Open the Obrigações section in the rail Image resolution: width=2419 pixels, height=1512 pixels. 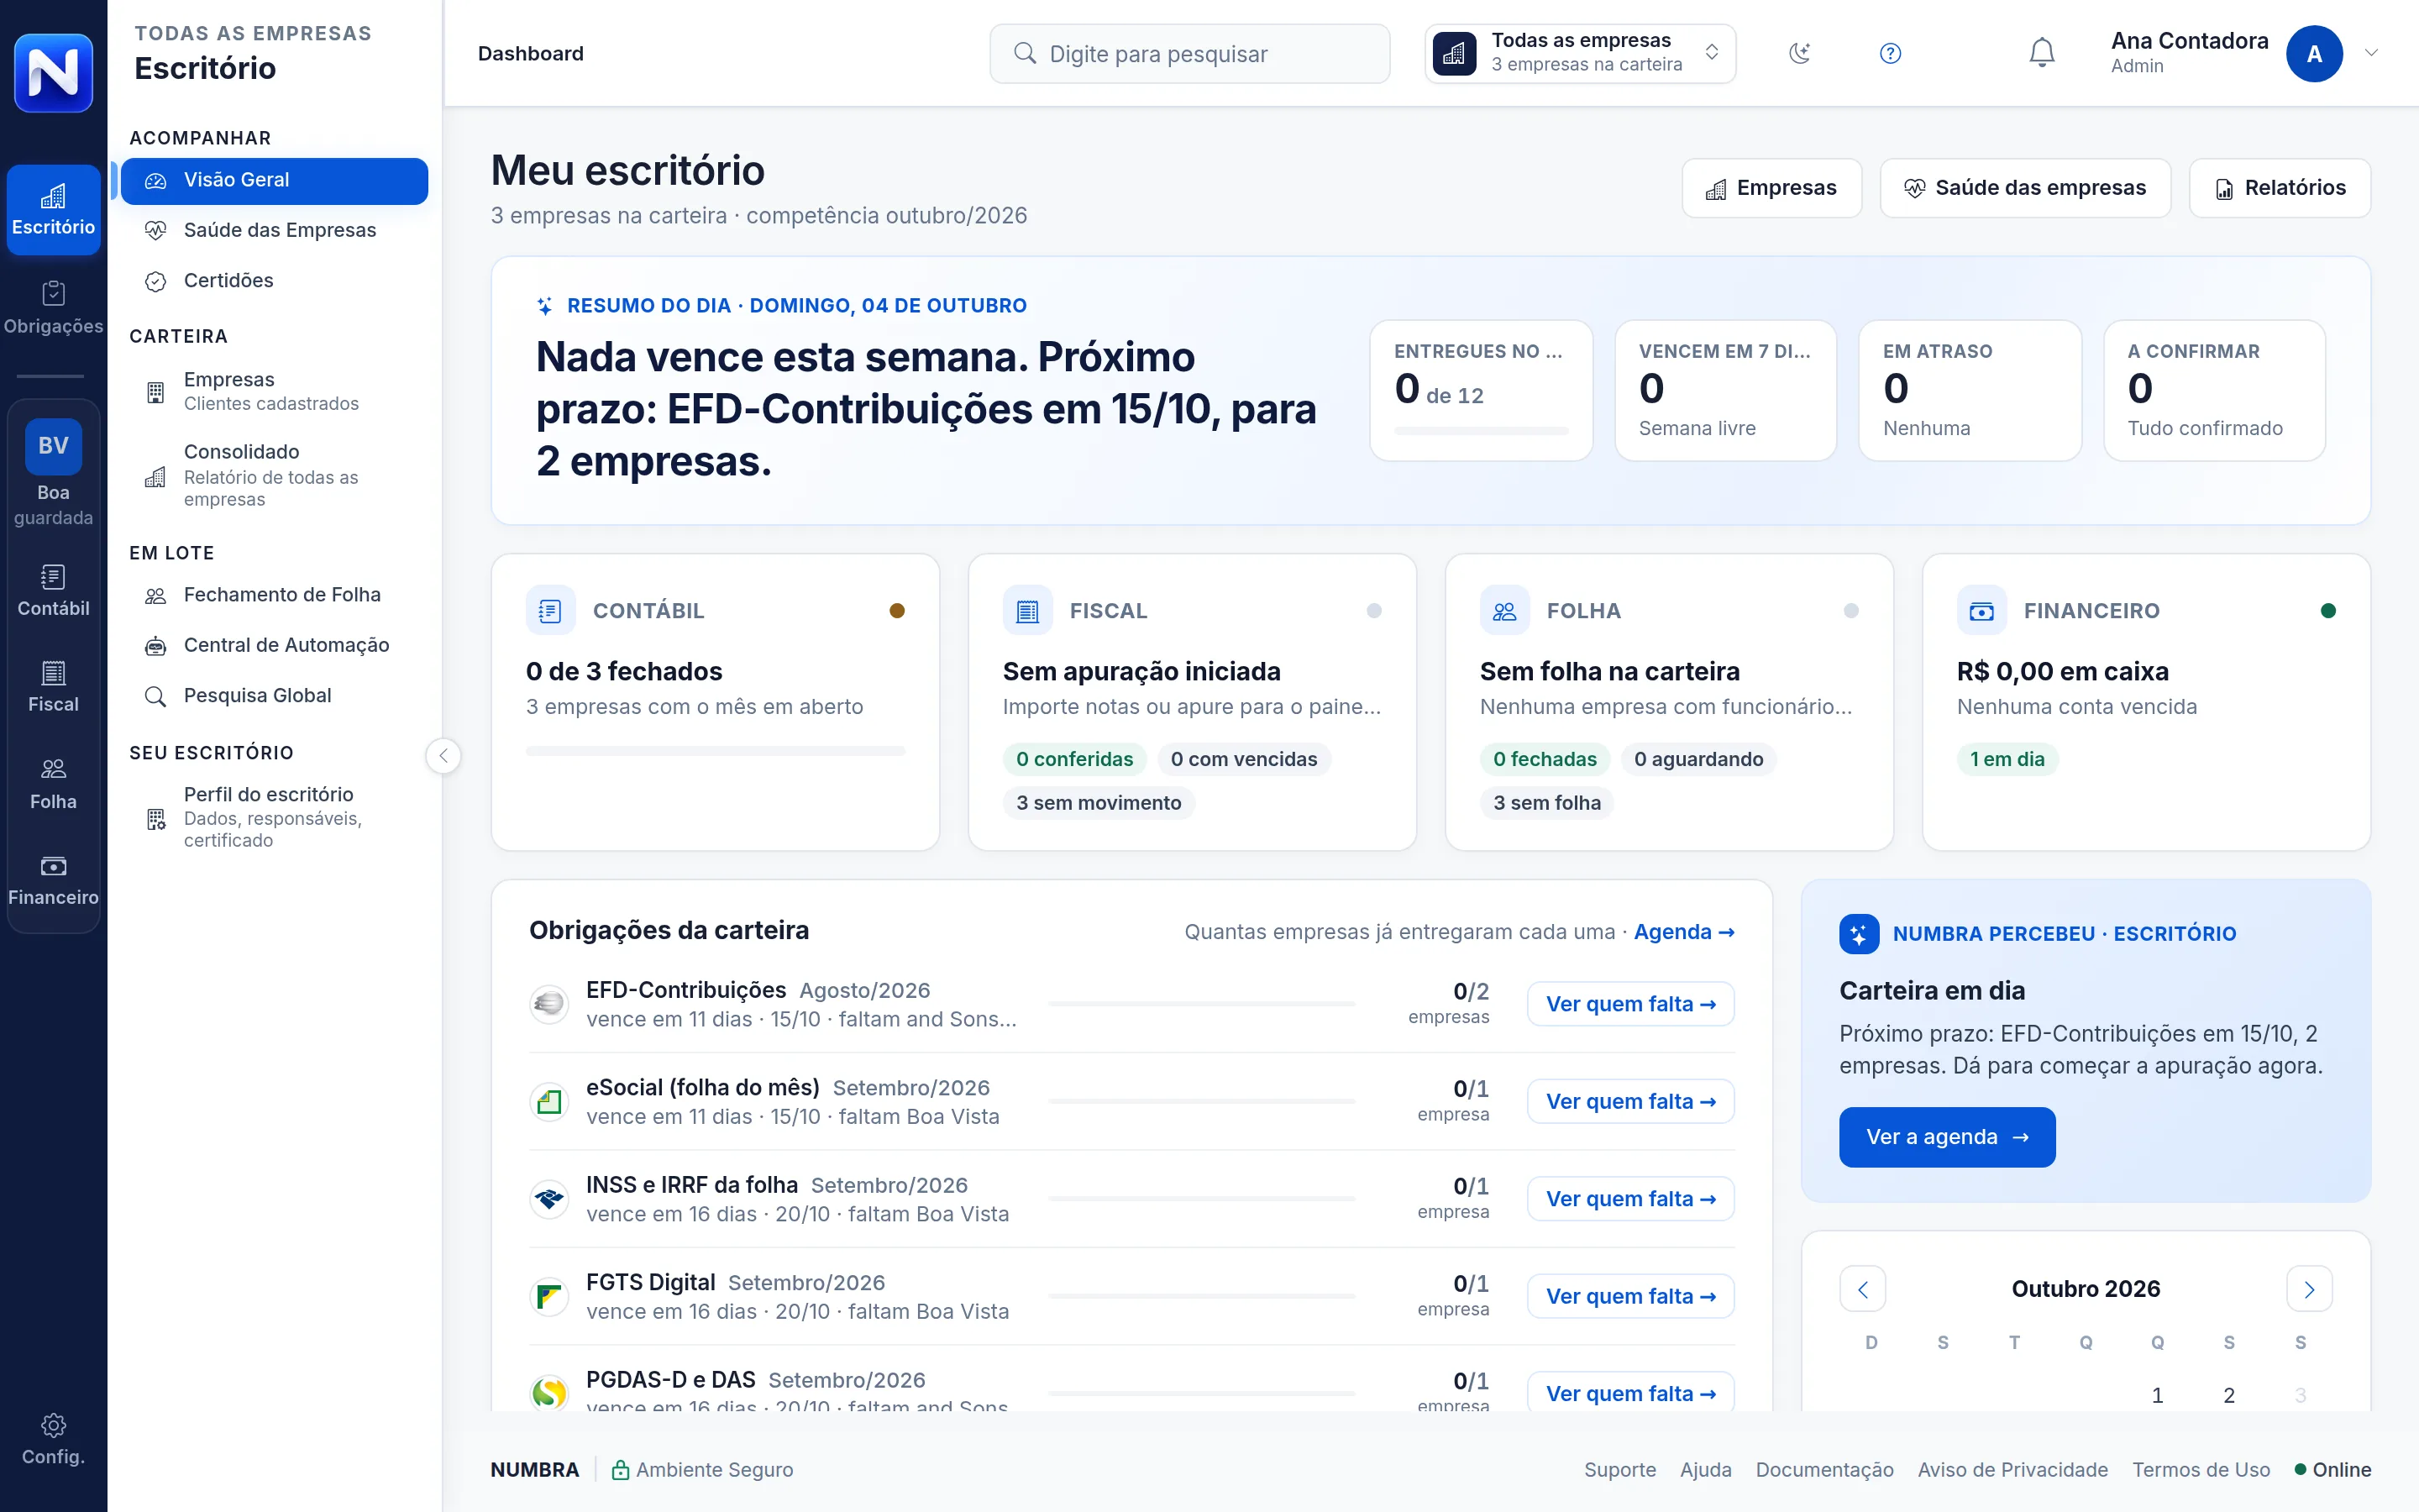(x=53, y=308)
